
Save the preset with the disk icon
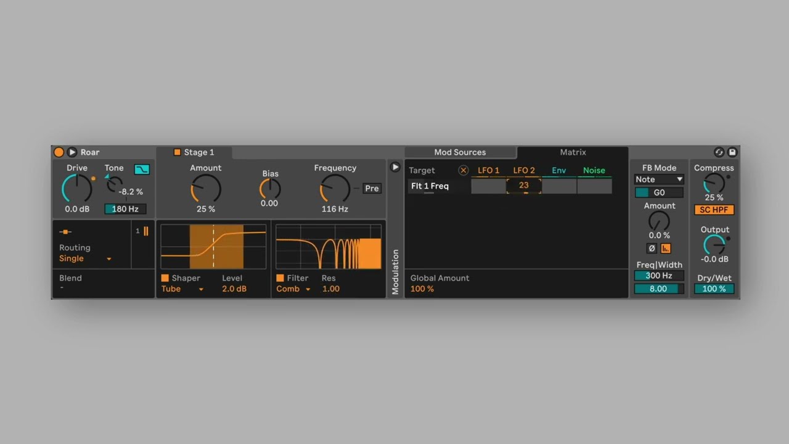click(732, 152)
